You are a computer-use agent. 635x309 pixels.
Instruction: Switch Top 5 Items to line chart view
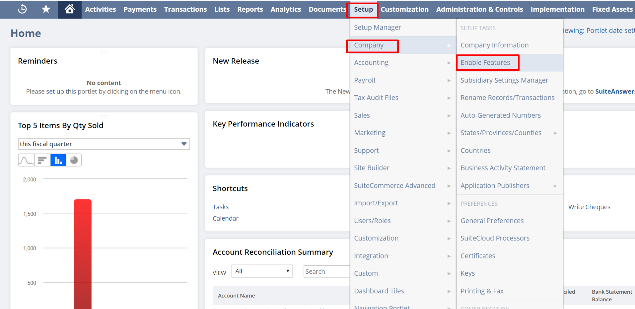[x=26, y=160]
